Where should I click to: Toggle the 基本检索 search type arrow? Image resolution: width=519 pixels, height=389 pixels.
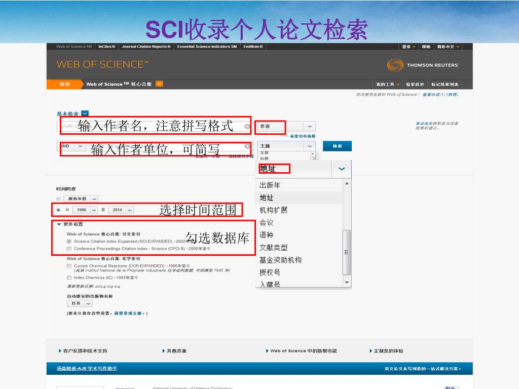pos(85,113)
